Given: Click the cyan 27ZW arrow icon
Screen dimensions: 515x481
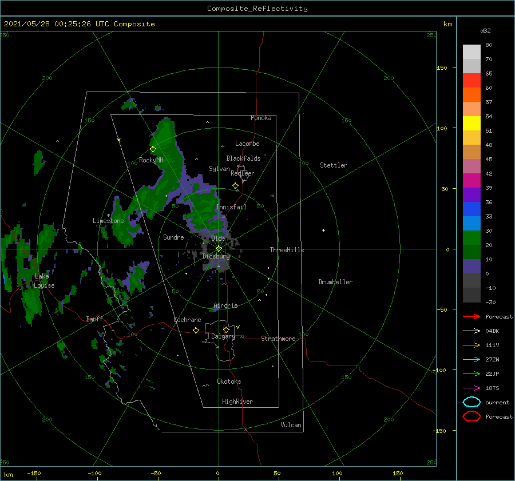Looking at the screenshot, I should 472,360.
